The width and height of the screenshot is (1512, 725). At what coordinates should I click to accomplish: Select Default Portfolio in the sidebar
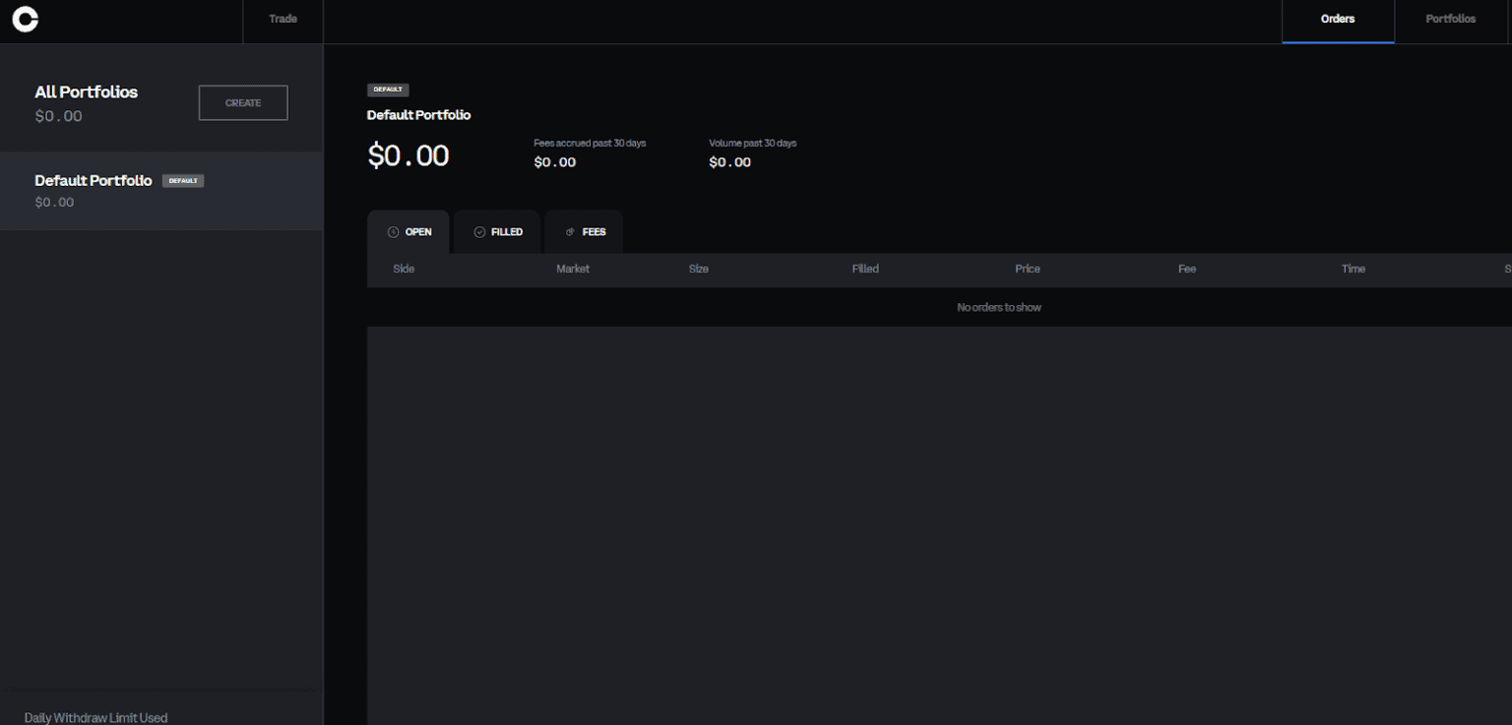pyautogui.click(x=93, y=180)
